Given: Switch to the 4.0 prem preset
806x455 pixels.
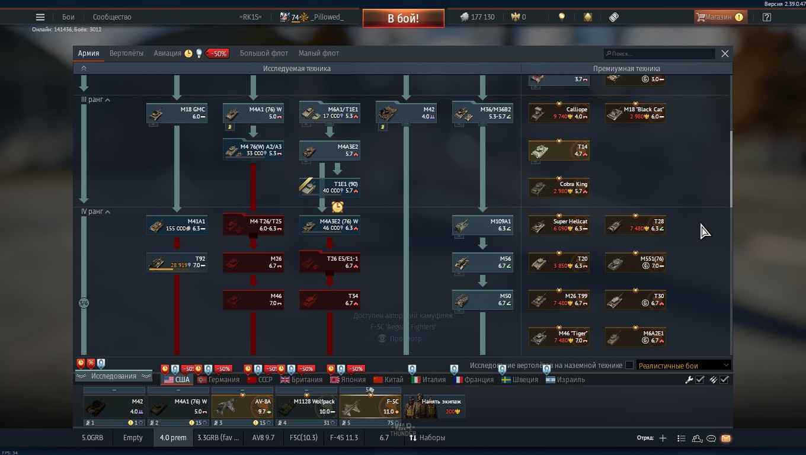Looking at the screenshot, I should coord(173,438).
